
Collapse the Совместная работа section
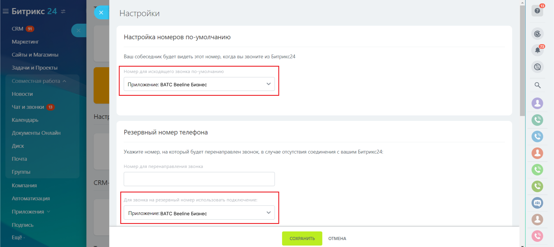(x=64, y=81)
